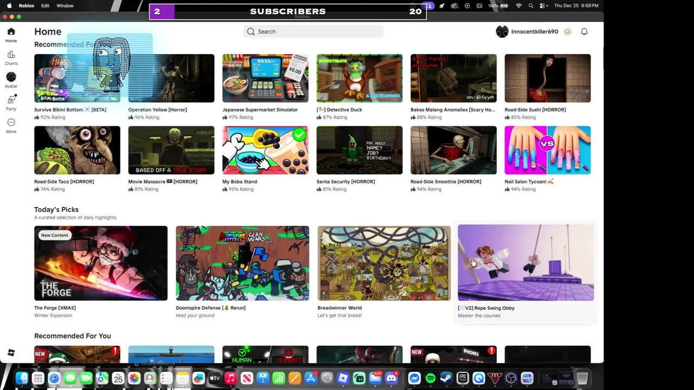
Task: Click the Wi-Fi icon in menu bar
Action: point(519,5)
